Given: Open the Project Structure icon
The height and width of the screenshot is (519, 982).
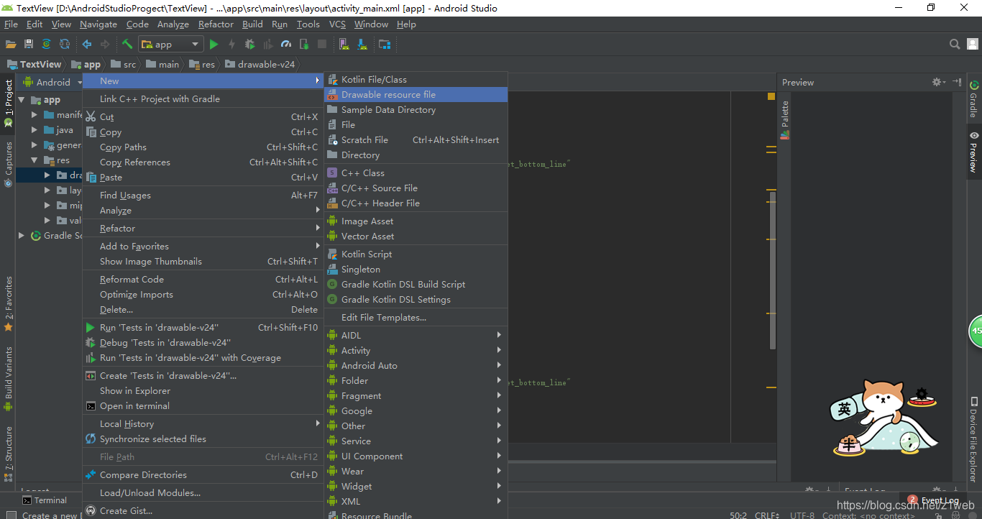Looking at the screenshot, I should click(x=385, y=44).
